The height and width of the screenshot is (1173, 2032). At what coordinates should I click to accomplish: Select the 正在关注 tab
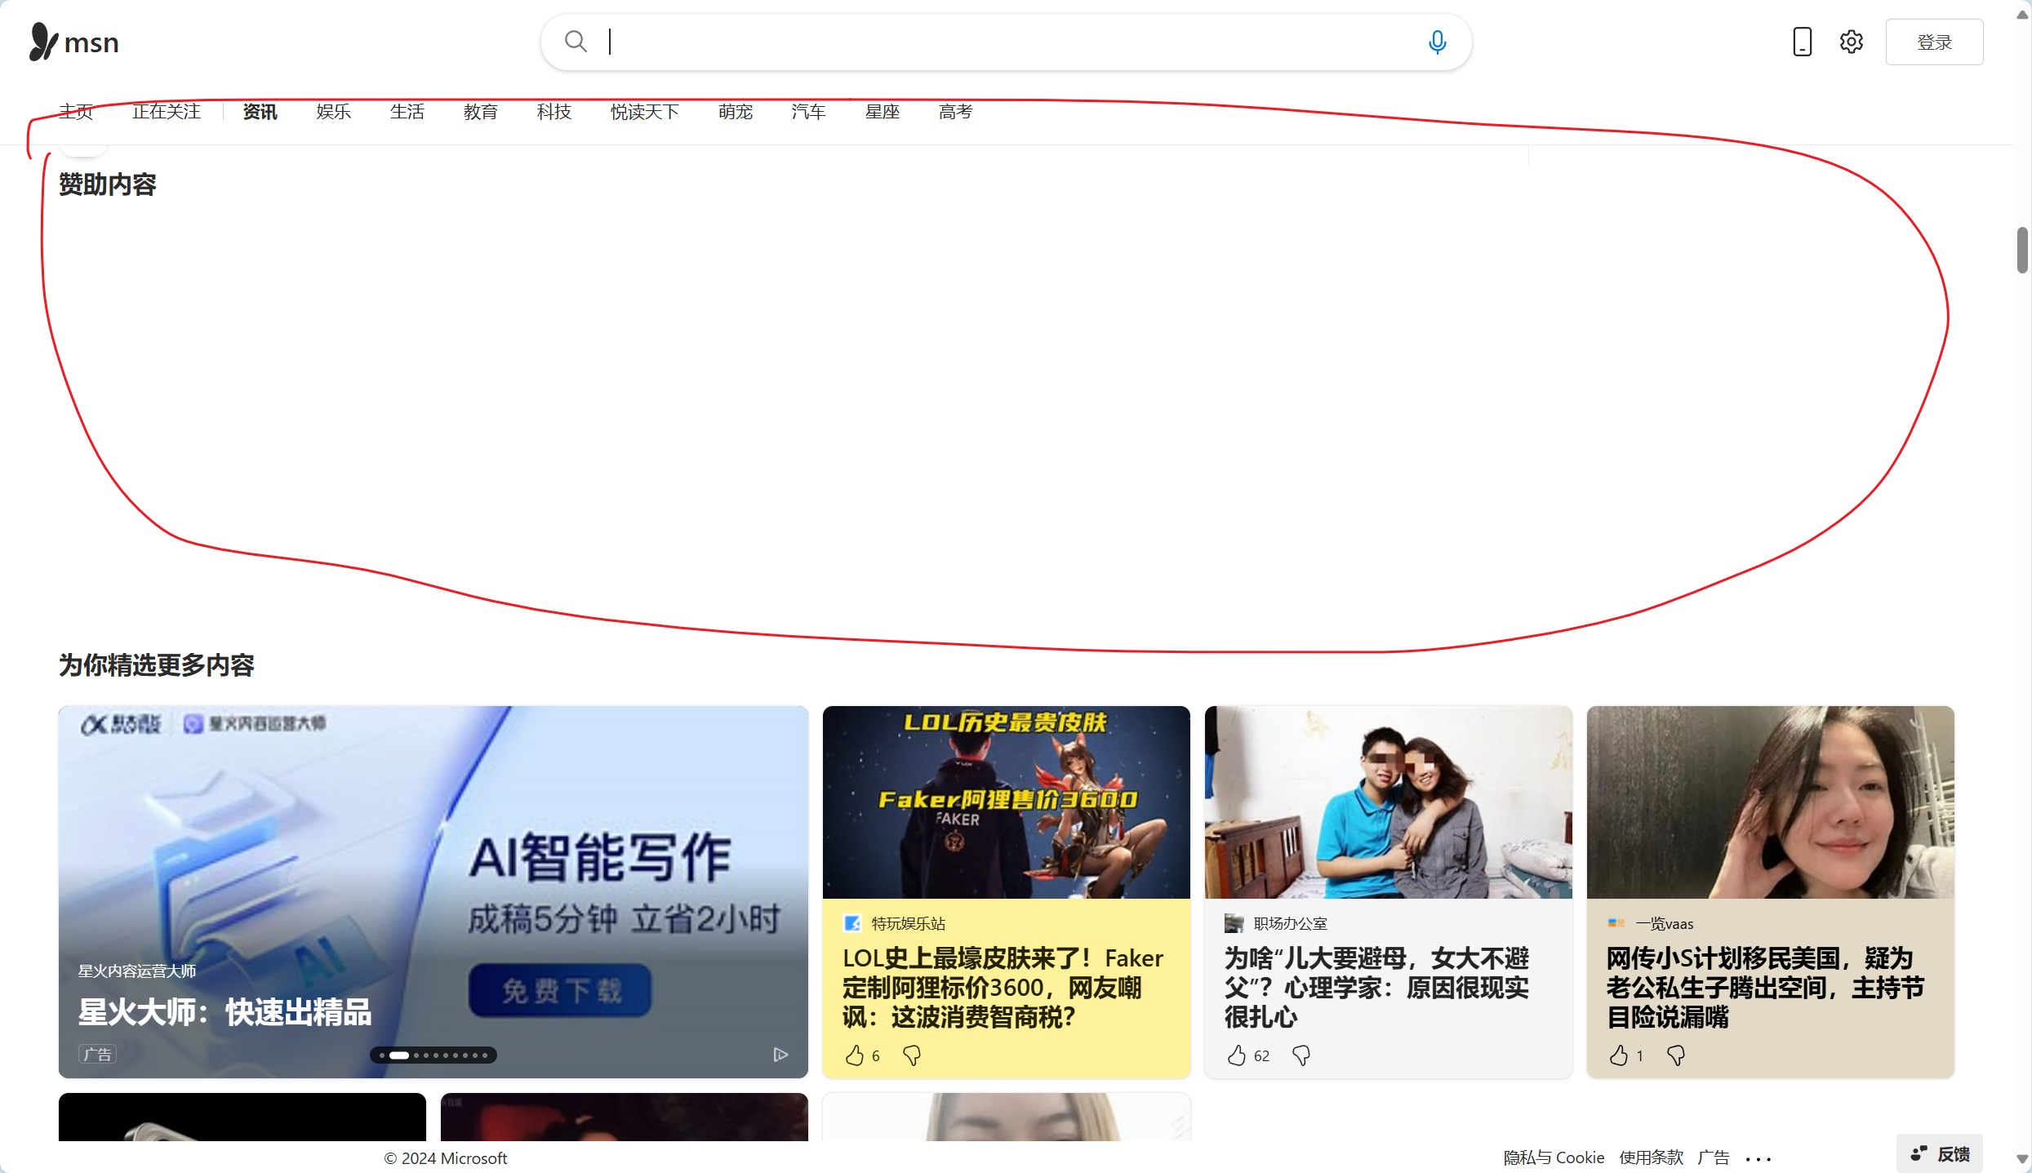point(167,112)
